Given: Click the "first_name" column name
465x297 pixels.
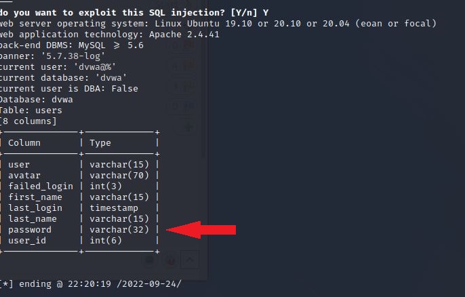Looking at the screenshot, I should [35, 197].
